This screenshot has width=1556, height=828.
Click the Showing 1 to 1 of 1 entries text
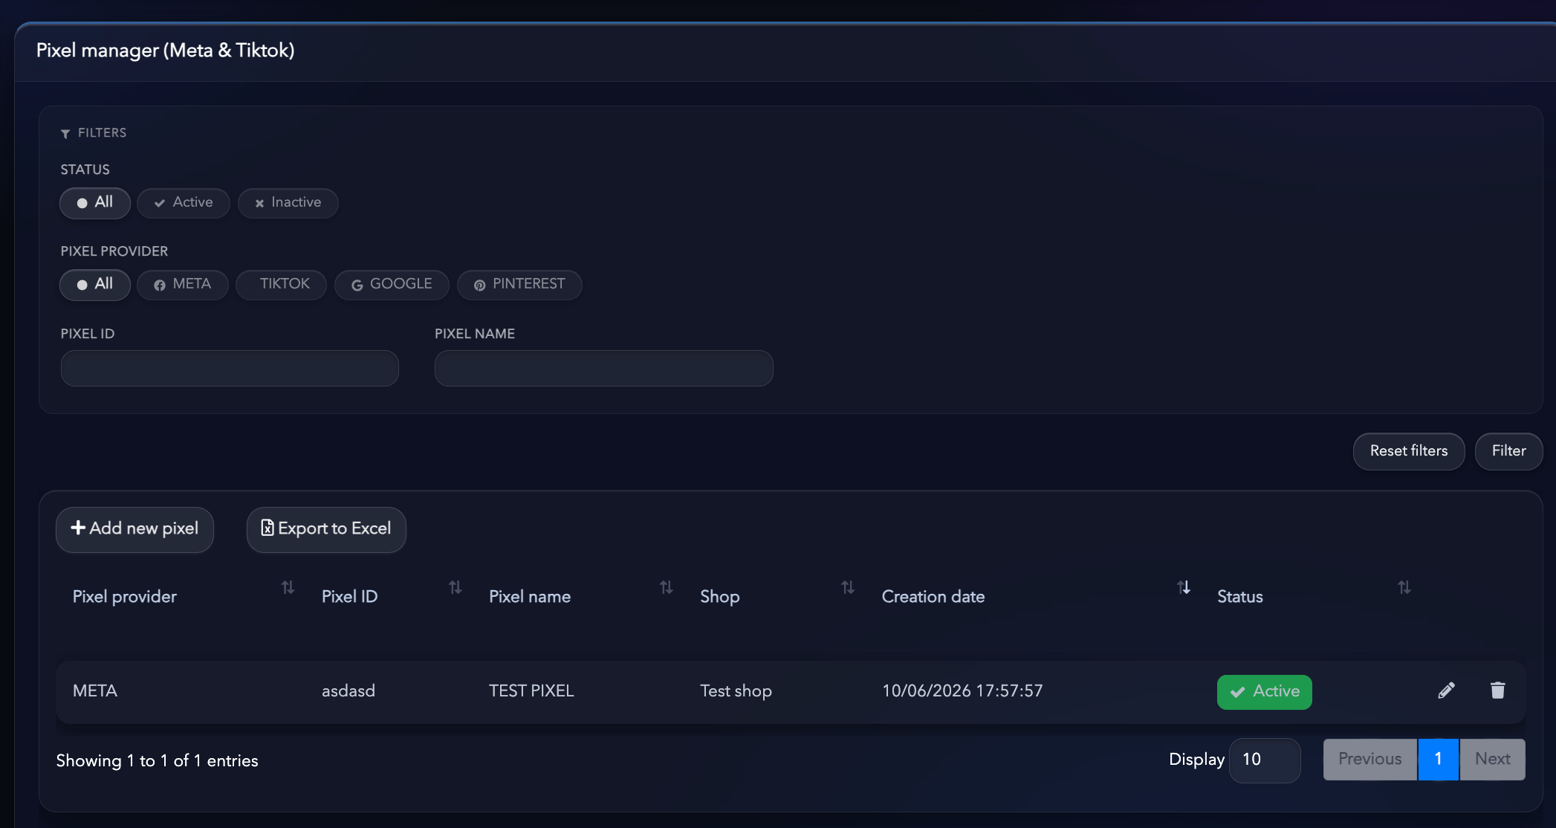158,761
